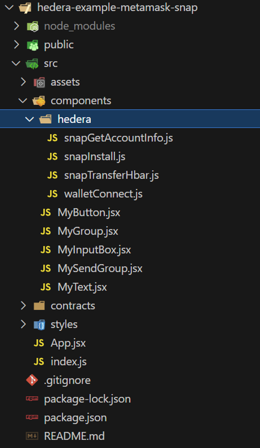
Task: Click the JS icon beside MyButton.jsx
Action: click(46, 212)
